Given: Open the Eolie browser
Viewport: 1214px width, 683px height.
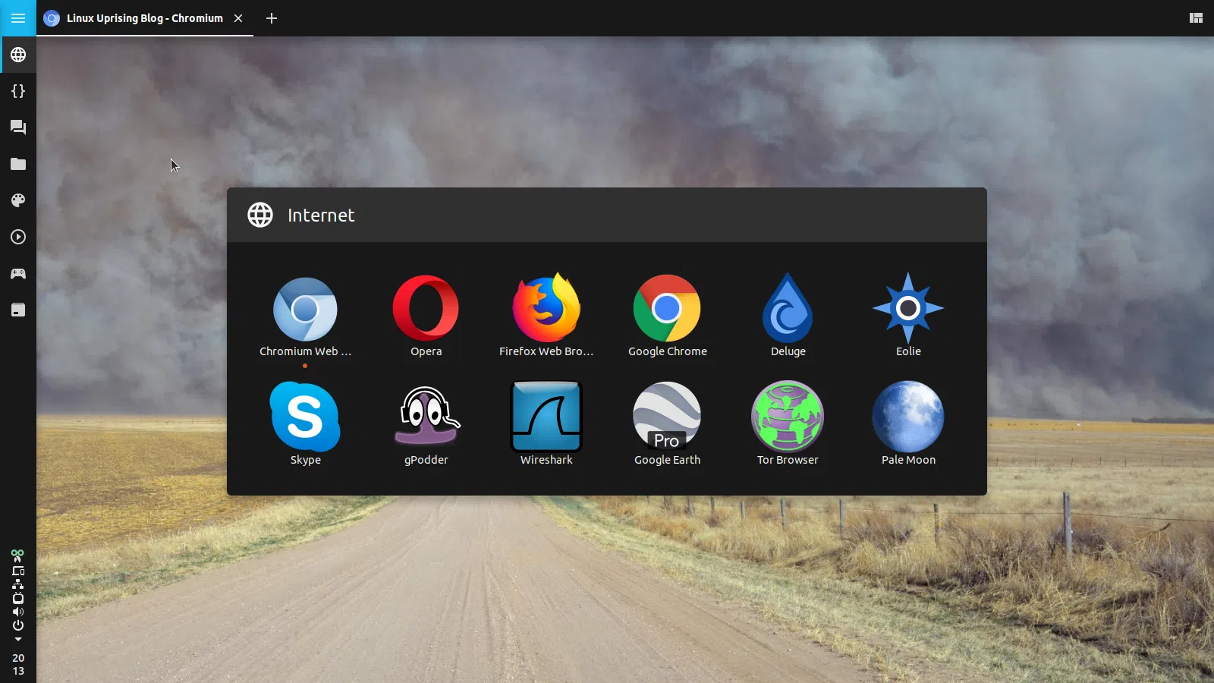Looking at the screenshot, I should pyautogui.click(x=908, y=309).
